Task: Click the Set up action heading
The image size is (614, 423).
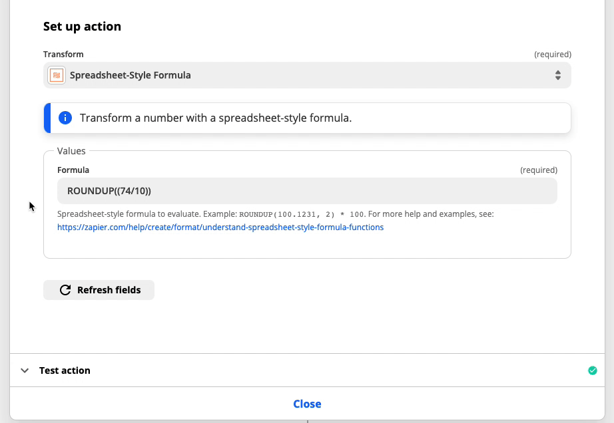Action: click(82, 26)
